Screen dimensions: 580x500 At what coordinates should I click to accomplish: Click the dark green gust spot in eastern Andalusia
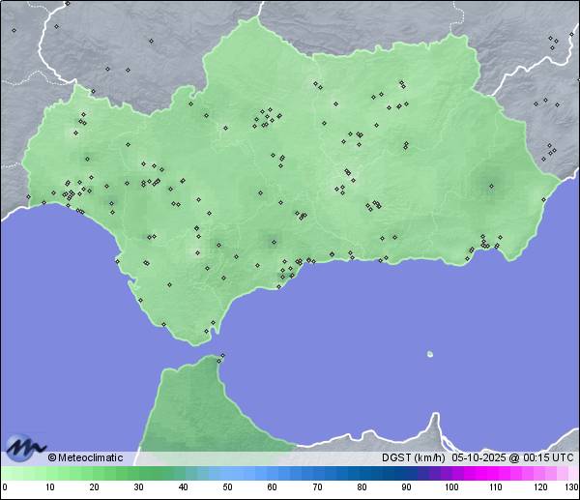(489, 184)
